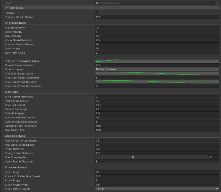The width and height of the screenshot is (221, 192).
Task: Click the Rotate To Reflection Speed field
Action: [x=157, y=176]
